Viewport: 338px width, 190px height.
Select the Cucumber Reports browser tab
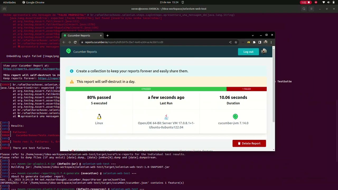[82, 35]
